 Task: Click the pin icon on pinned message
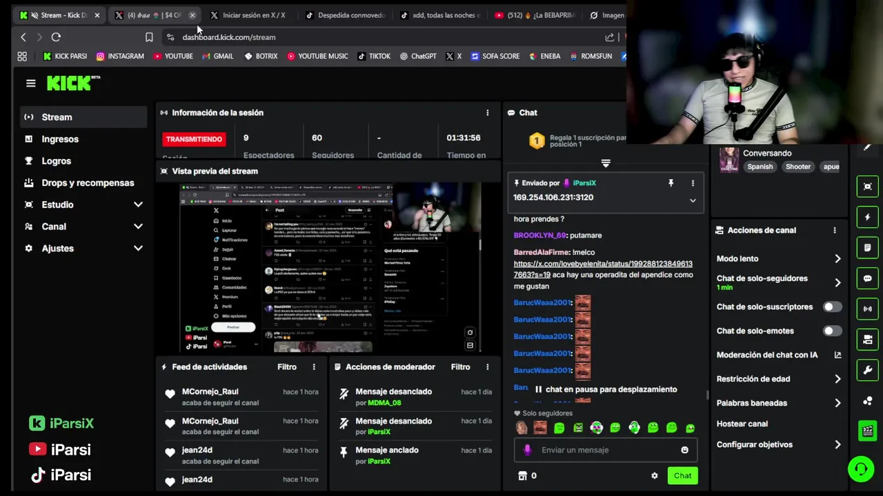[x=671, y=183]
